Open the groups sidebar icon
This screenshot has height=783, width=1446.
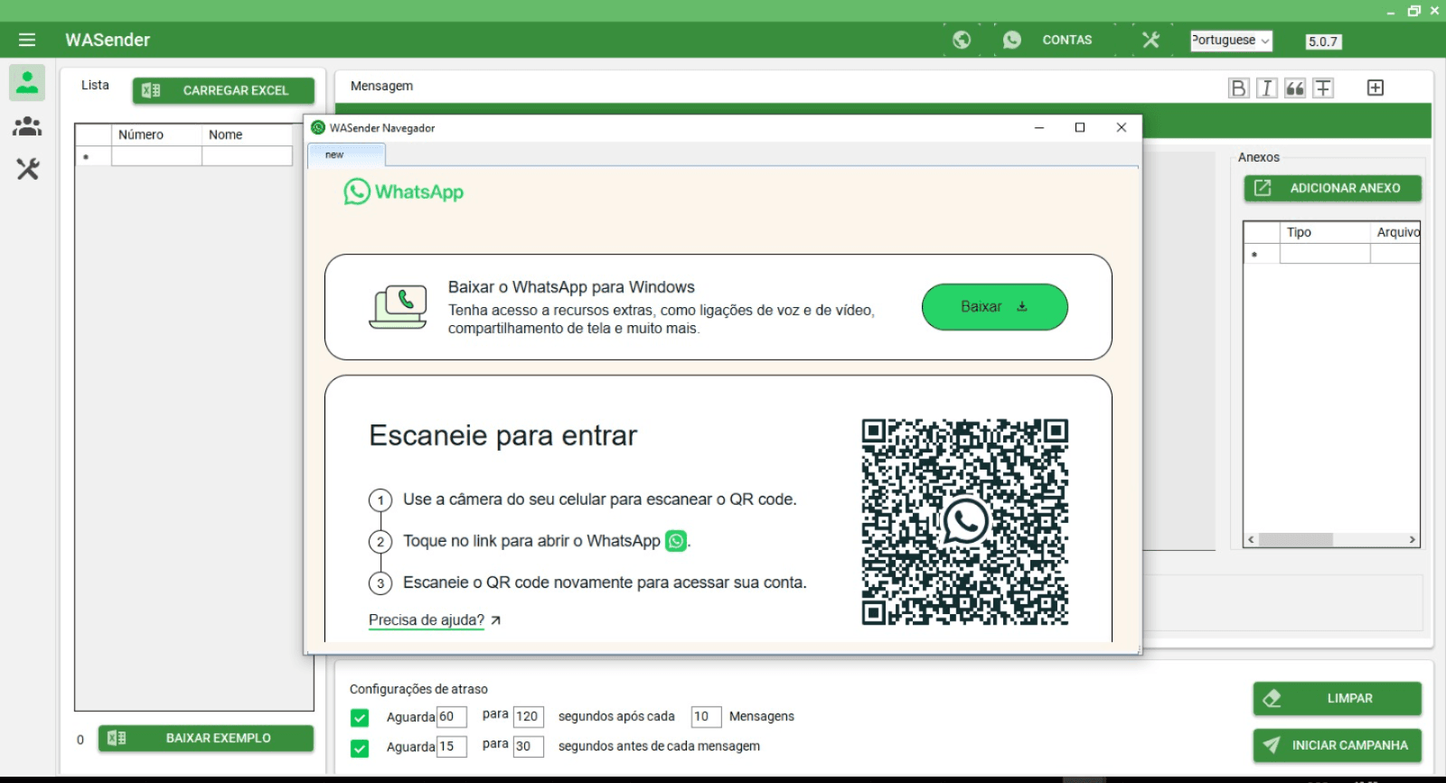coord(27,126)
